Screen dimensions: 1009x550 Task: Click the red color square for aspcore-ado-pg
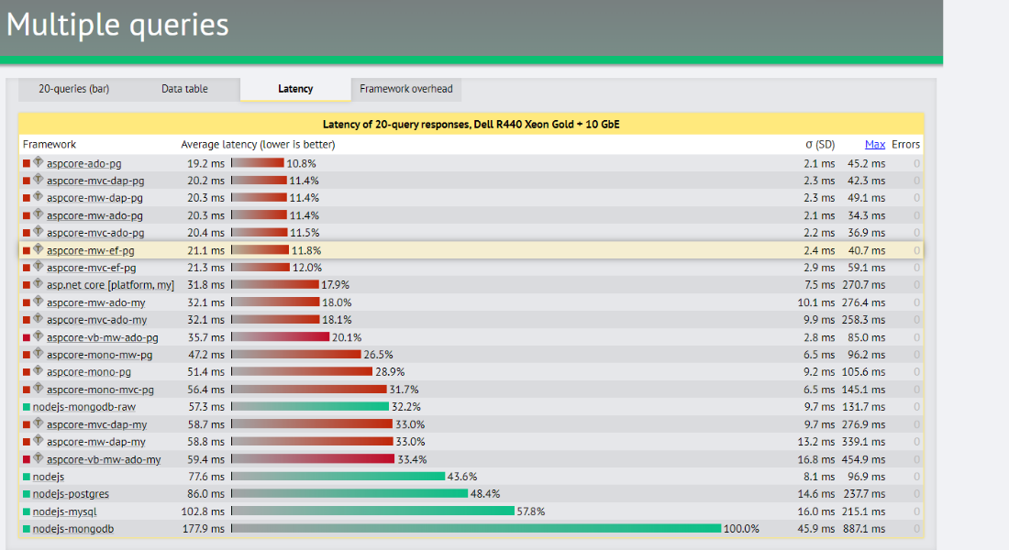[27, 163]
